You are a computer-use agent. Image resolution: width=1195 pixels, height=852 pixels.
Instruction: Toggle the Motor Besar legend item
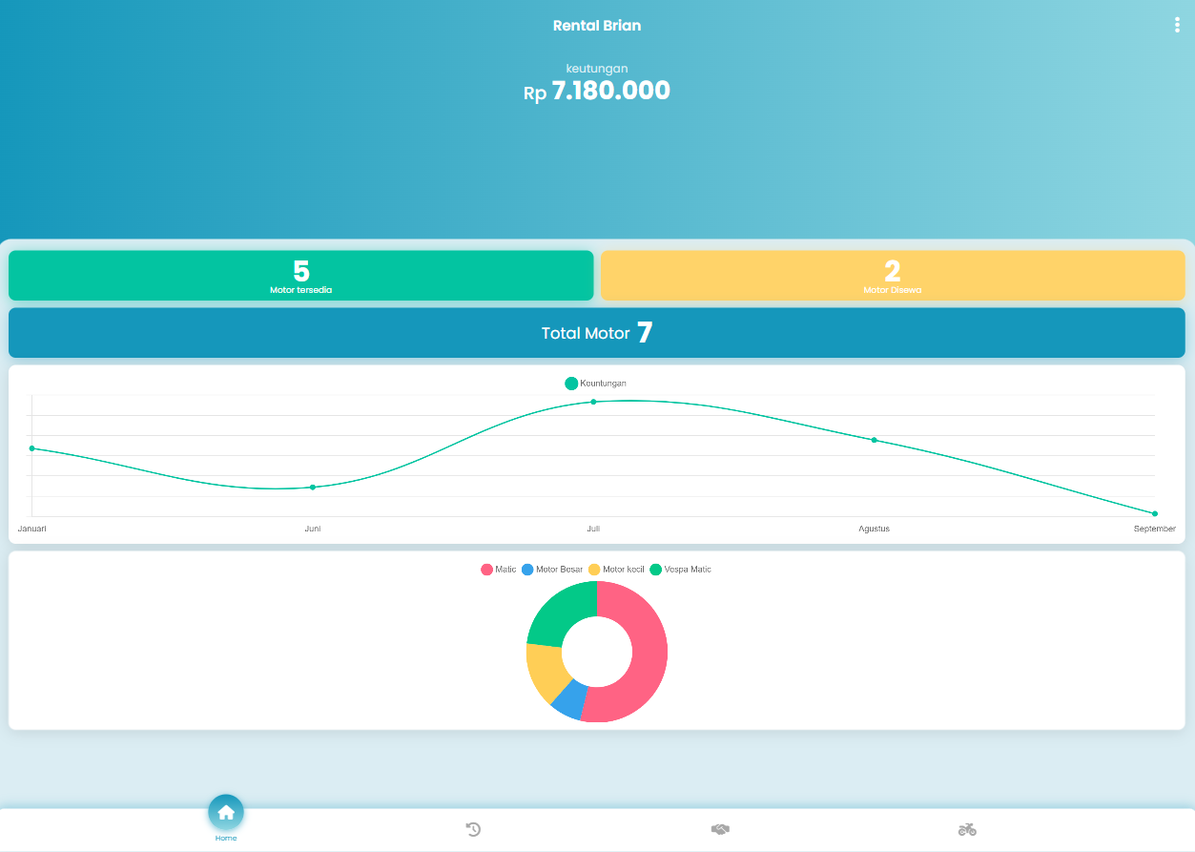(552, 570)
